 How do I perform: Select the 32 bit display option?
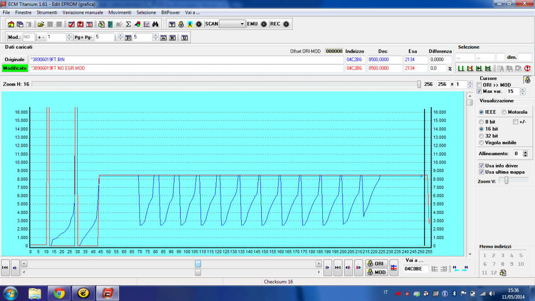[481, 136]
